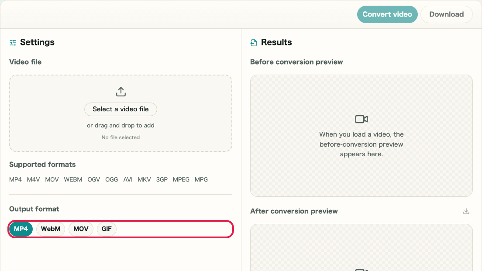Click OGG in the Supported formats list
Viewport: 482px width, 271px height.
pos(112,179)
